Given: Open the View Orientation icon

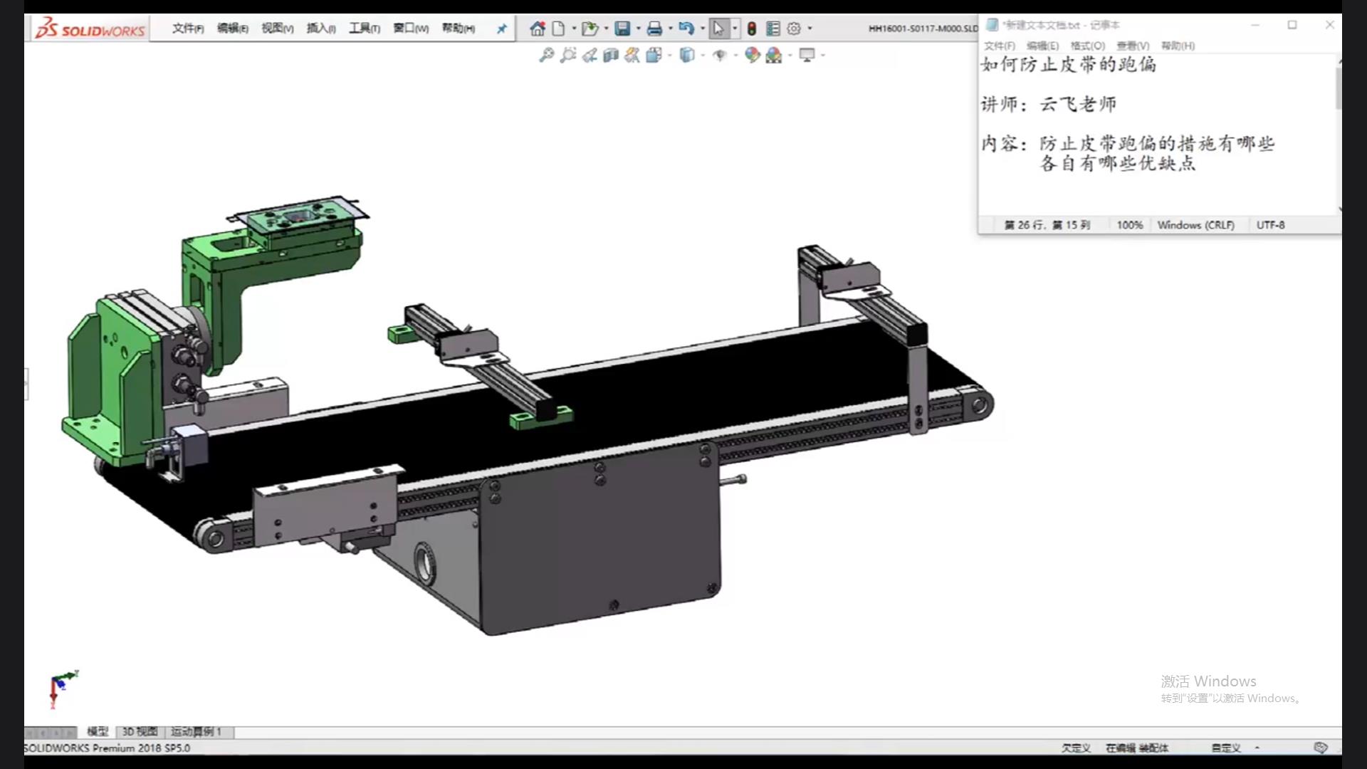Looking at the screenshot, I should pos(654,55).
